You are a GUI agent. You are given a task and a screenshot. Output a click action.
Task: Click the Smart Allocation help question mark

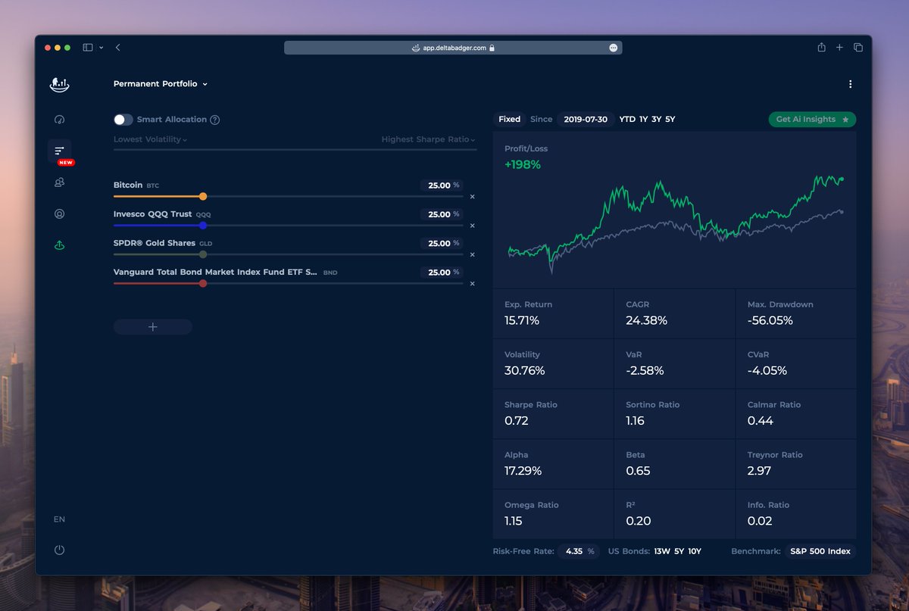click(215, 120)
